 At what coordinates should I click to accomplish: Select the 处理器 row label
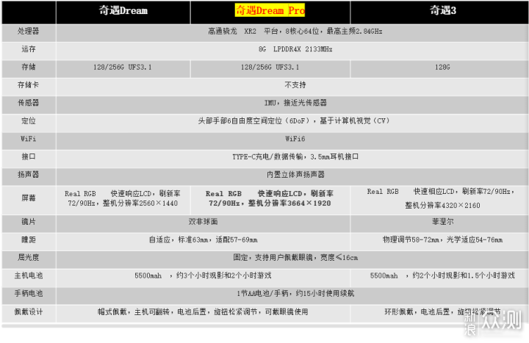29,32
